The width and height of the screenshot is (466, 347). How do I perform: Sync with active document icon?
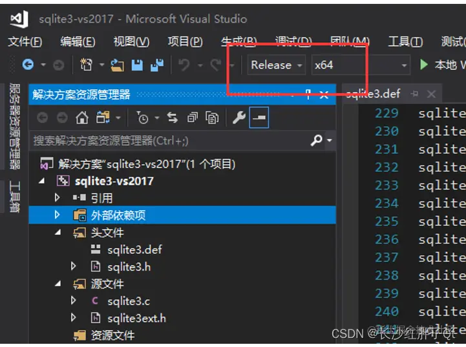(x=173, y=118)
